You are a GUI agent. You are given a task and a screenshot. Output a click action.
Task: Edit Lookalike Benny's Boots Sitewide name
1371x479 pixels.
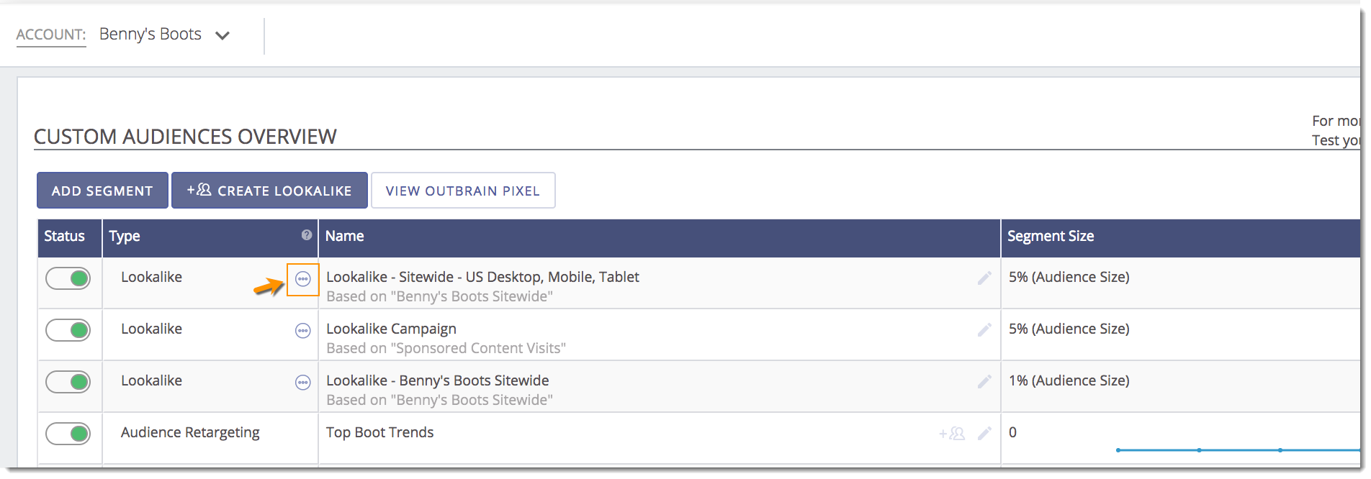[x=984, y=382]
